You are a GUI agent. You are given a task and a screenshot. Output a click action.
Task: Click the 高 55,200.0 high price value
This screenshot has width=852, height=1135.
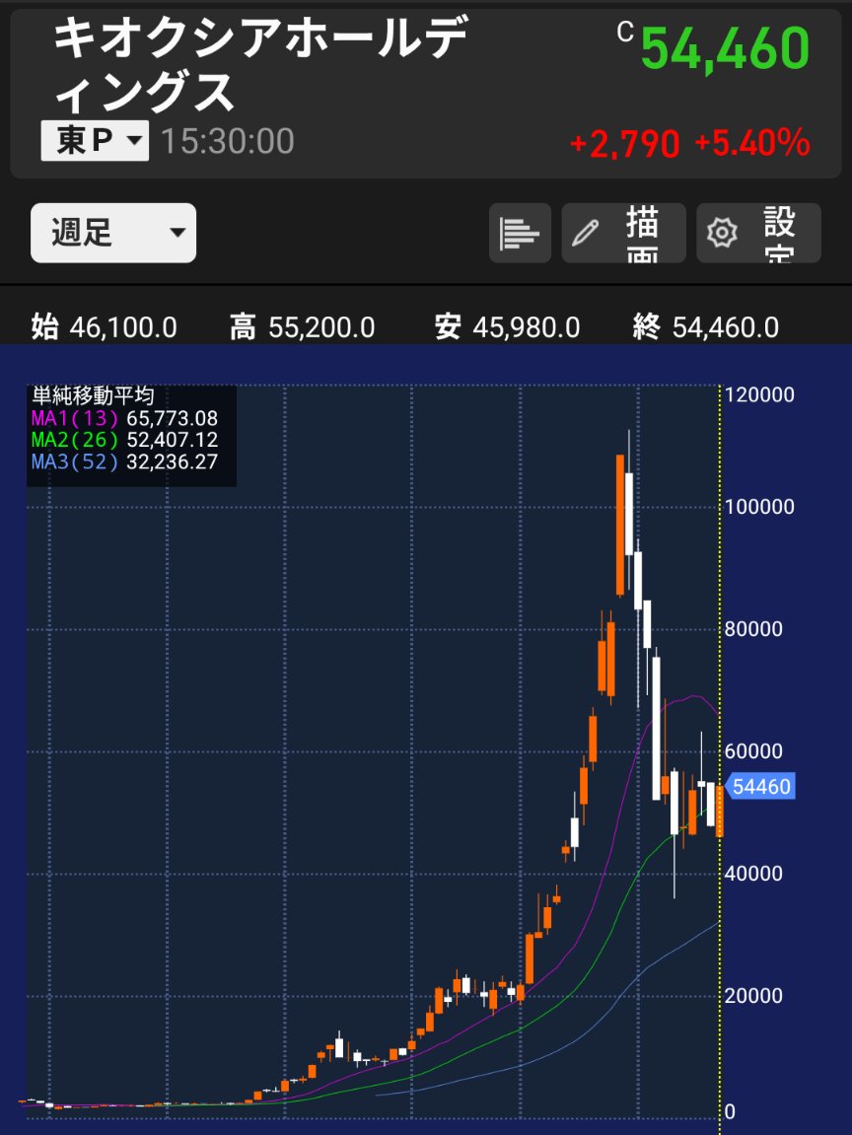point(302,327)
